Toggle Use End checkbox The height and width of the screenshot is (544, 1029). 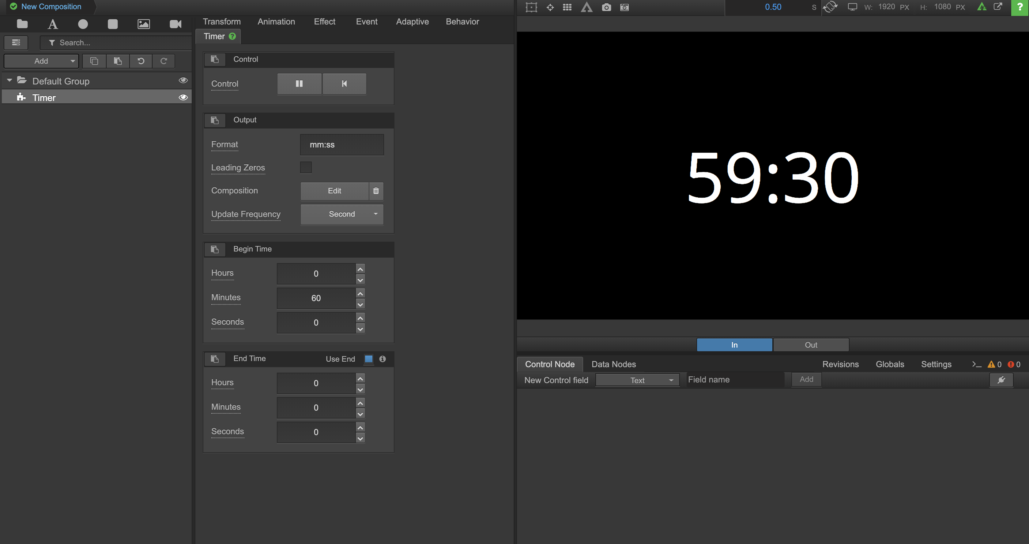(369, 359)
